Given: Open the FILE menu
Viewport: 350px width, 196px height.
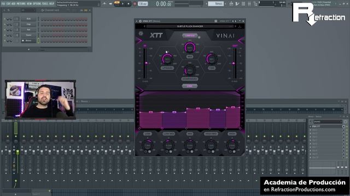Looking at the screenshot, I should pyautogui.click(x=3, y=4).
